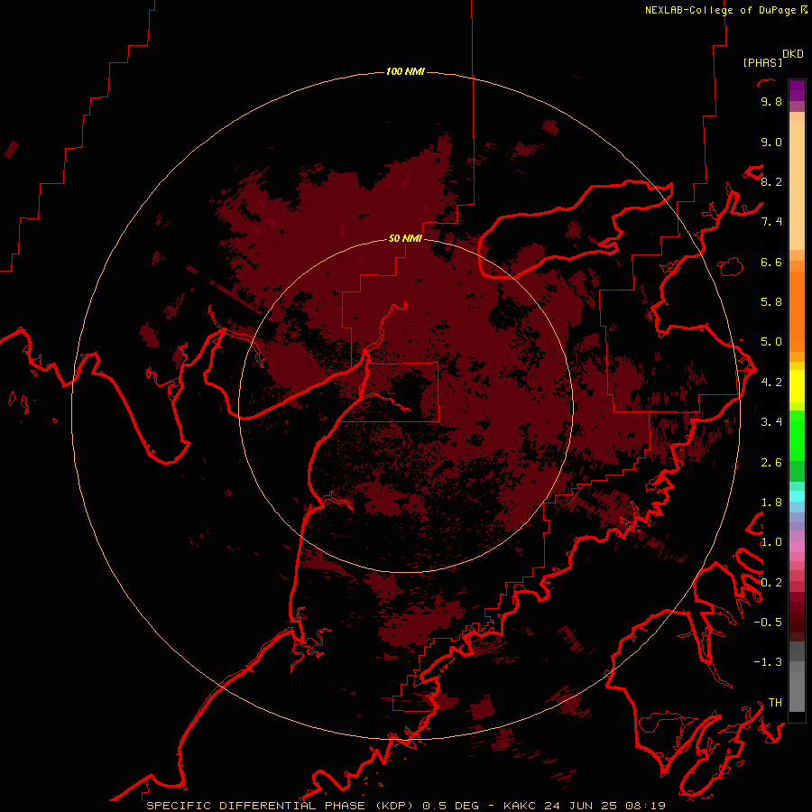
Task: Click the 4.2 legend value
Action: [x=771, y=383]
